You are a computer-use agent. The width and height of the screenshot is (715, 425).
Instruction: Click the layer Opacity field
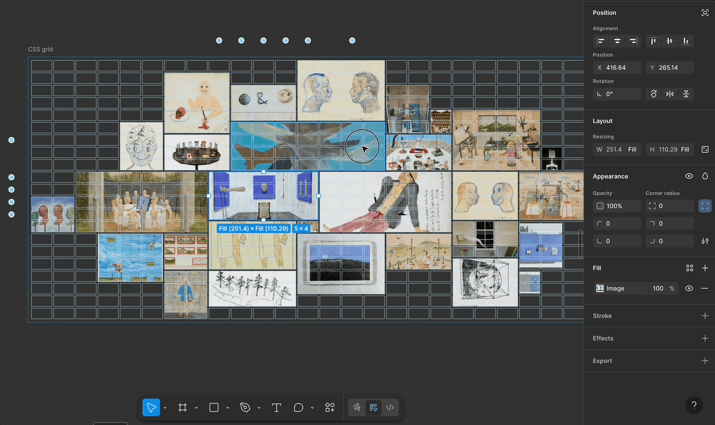(617, 206)
